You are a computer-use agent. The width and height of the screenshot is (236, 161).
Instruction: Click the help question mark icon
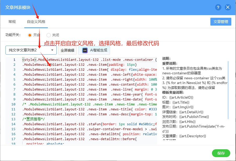point(218,7)
